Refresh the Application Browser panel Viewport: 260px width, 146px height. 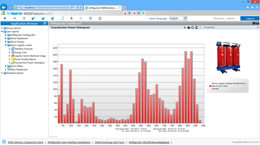[45, 23]
